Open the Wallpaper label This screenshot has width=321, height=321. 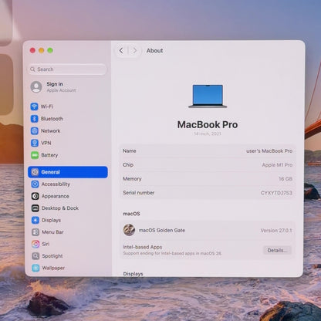(x=53, y=268)
